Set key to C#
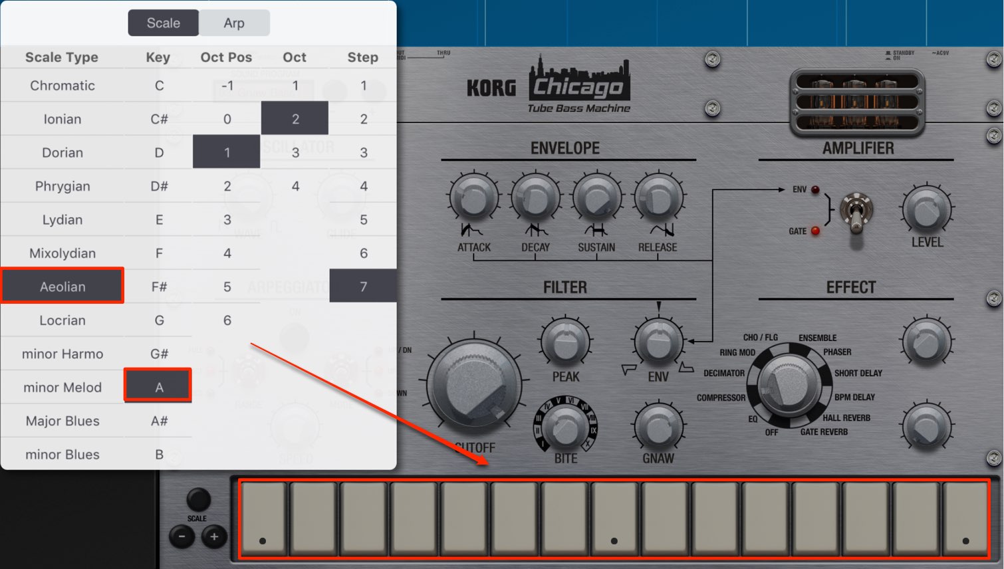This screenshot has height=569, width=1004. (159, 119)
